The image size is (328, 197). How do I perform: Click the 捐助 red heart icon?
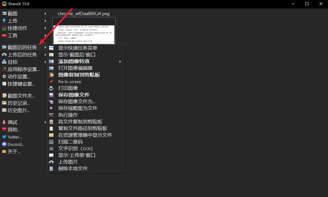point(4,130)
